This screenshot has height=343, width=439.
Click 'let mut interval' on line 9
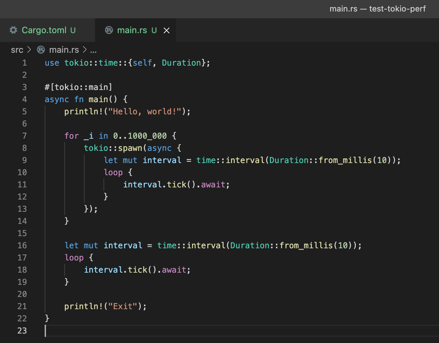tap(142, 160)
